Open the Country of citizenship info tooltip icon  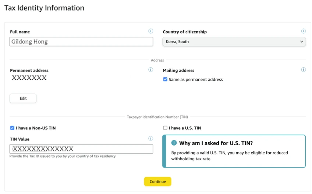click(303, 31)
